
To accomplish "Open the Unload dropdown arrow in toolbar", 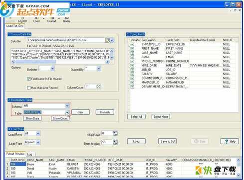I will pos(59,18).
